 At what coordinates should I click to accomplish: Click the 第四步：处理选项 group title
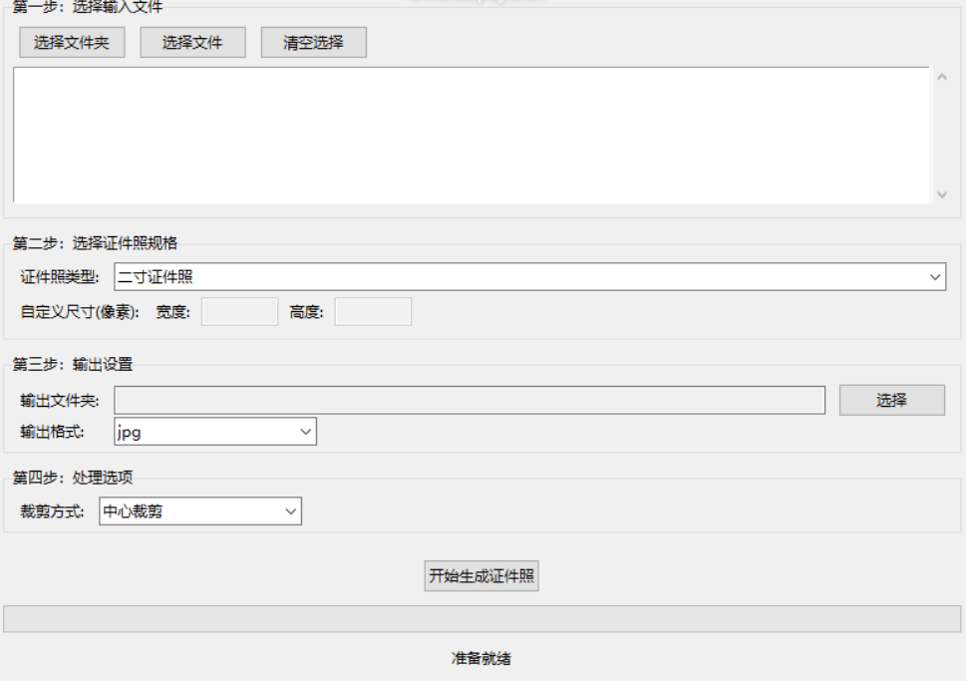coord(72,477)
